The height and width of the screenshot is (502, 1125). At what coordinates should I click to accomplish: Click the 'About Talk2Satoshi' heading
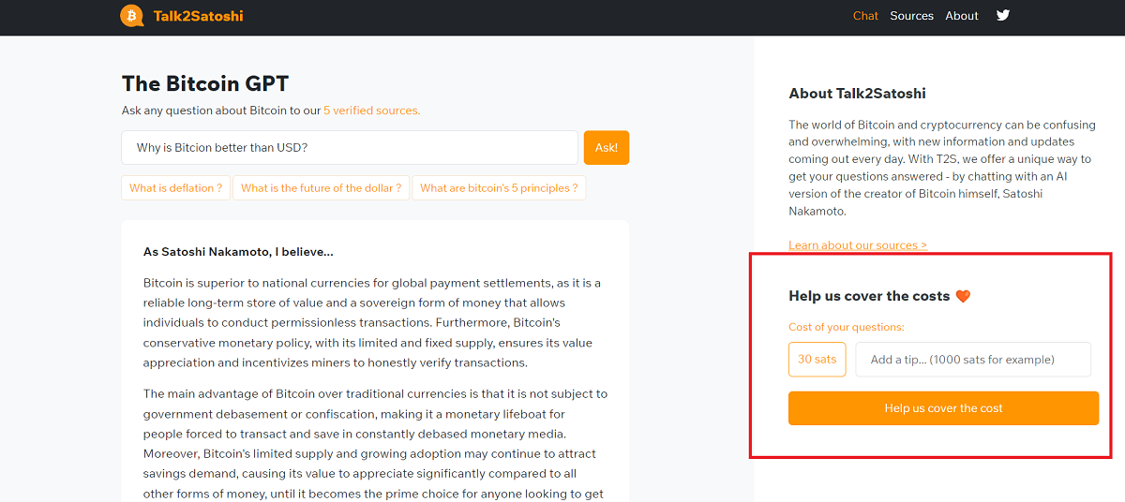click(858, 94)
